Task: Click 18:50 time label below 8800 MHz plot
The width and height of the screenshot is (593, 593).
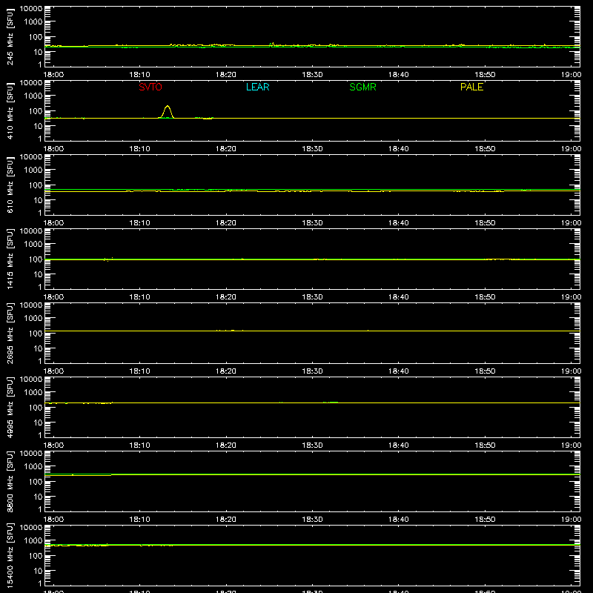Action: 485,520
